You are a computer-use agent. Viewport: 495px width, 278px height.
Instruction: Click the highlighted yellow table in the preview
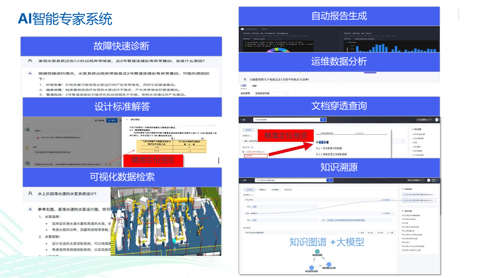171,147
